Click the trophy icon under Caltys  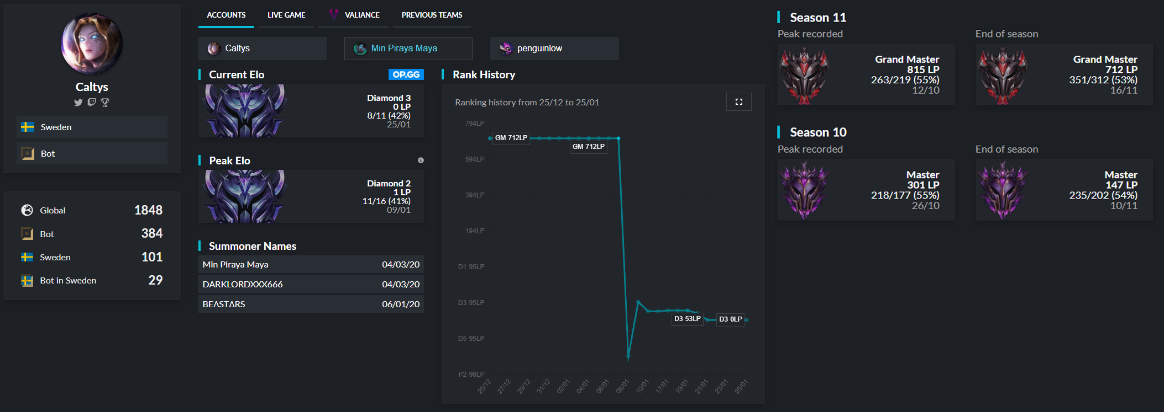click(x=105, y=103)
